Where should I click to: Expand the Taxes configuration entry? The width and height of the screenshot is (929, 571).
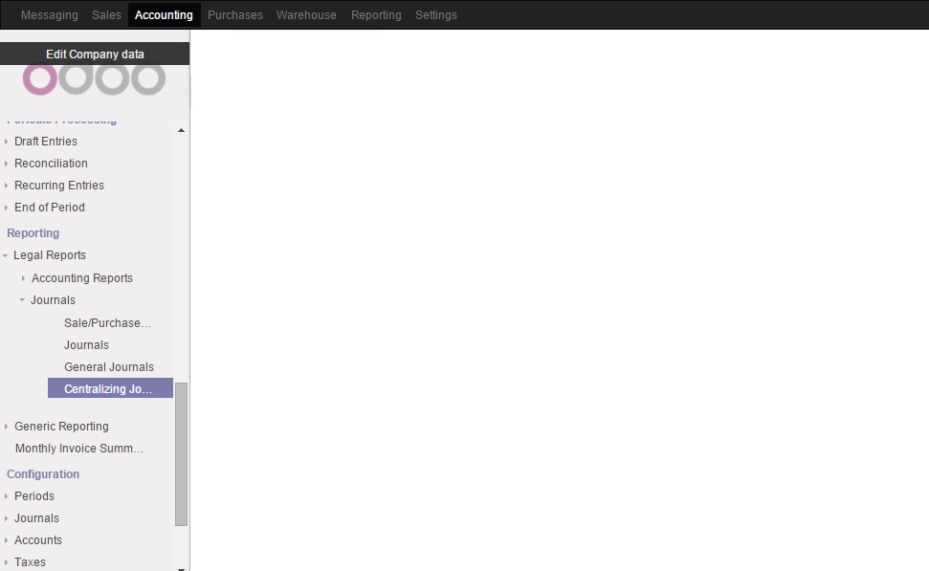click(x=8, y=561)
